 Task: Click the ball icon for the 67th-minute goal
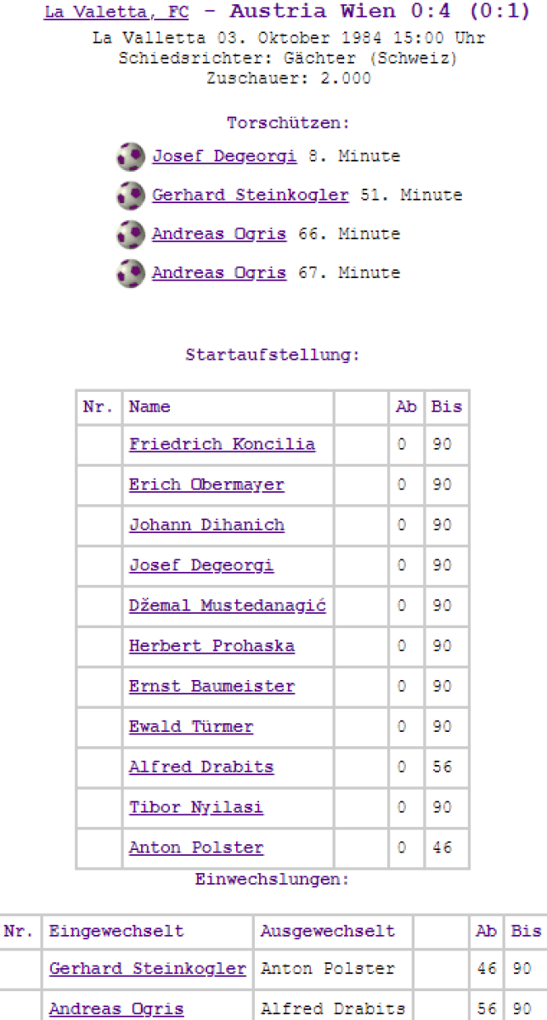click(x=131, y=273)
